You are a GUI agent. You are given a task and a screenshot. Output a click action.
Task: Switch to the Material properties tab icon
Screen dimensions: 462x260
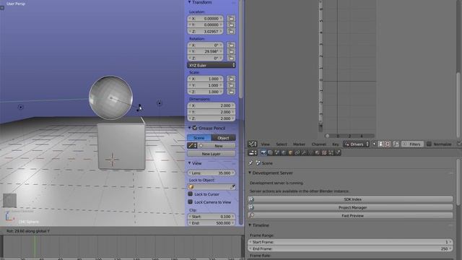(x=318, y=152)
